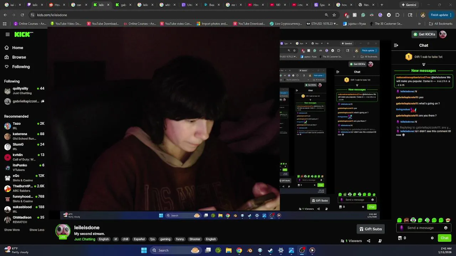This screenshot has height=256, width=456.
Task: Click the share stream icon
Action: [369, 241]
